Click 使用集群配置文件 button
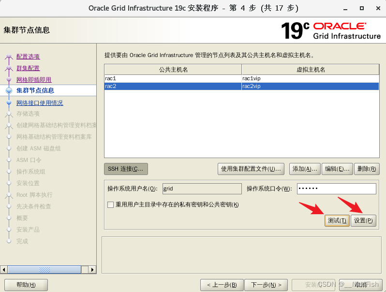 click(251, 169)
